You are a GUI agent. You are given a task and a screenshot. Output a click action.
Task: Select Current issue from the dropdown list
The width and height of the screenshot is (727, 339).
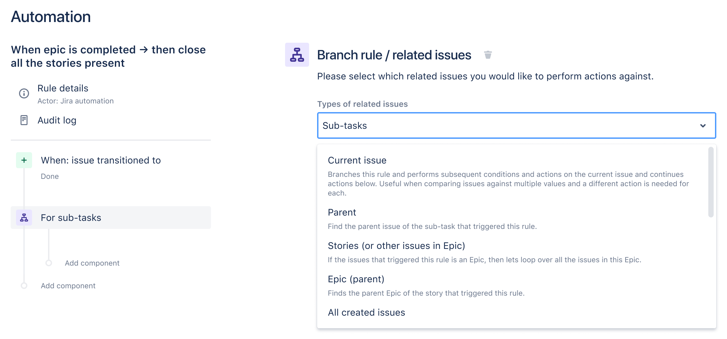coord(357,160)
